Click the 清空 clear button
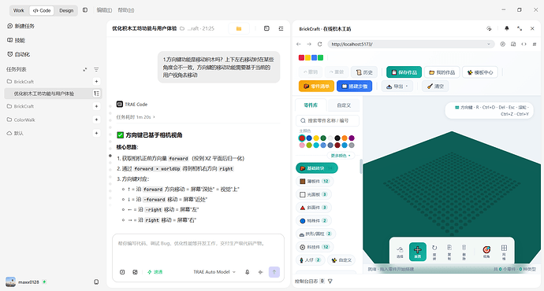 [x=435, y=87]
